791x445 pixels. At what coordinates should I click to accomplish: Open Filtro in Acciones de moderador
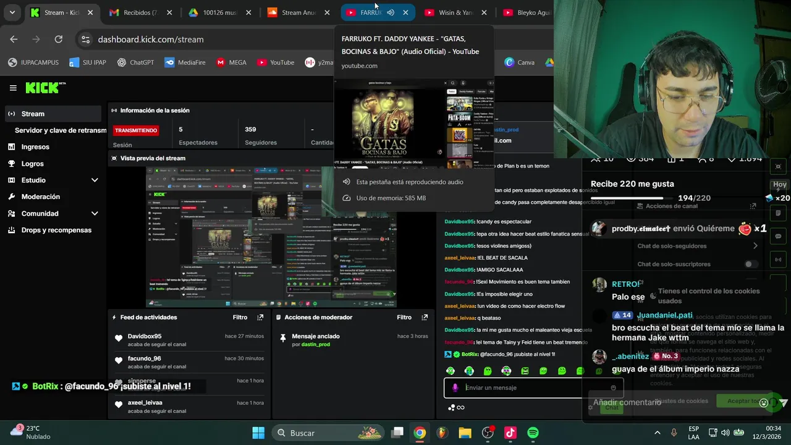(404, 317)
